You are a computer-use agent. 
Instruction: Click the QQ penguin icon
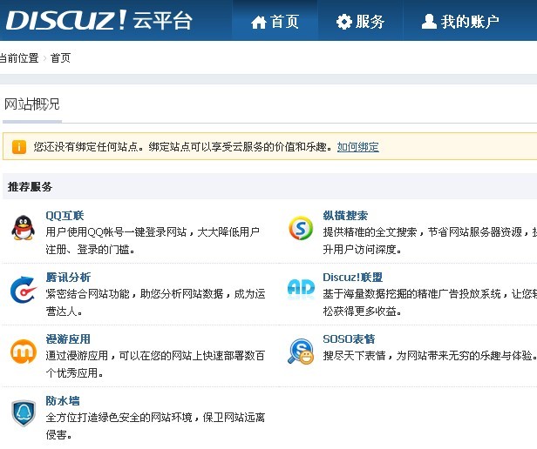pos(23,228)
